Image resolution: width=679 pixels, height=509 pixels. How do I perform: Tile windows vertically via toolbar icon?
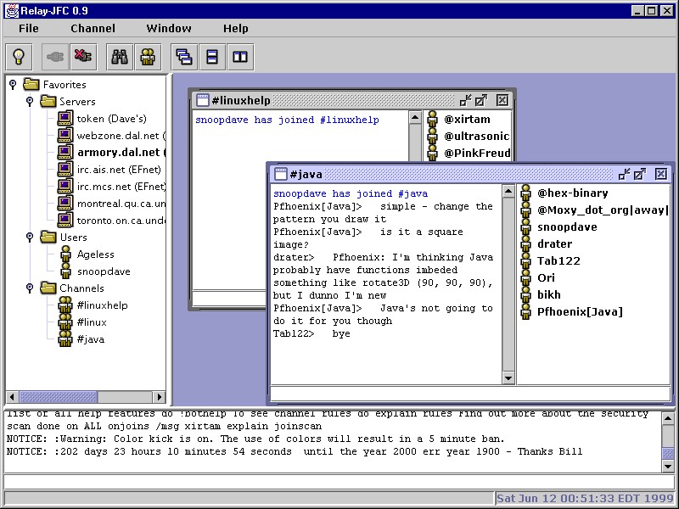tap(240, 57)
